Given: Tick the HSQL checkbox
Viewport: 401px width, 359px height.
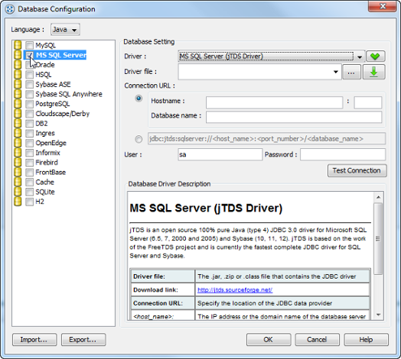Looking at the screenshot, I should (x=29, y=75).
